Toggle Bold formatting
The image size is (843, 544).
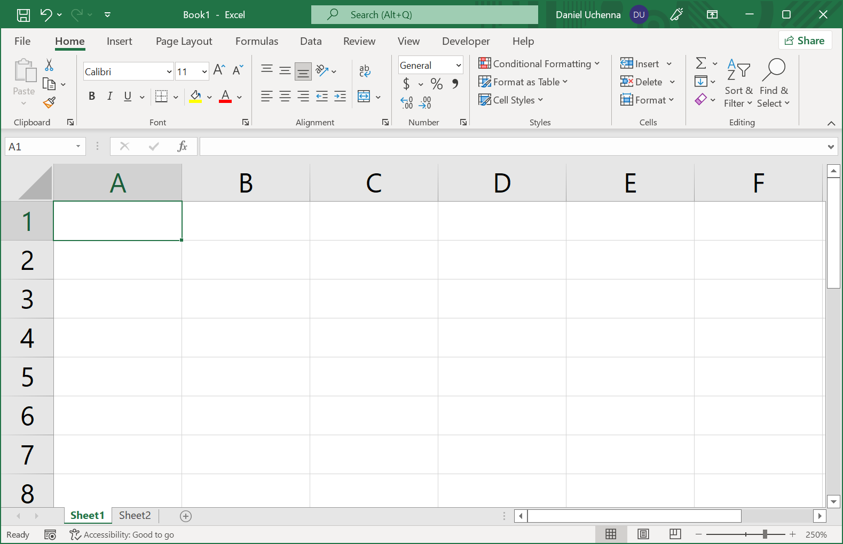[x=92, y=96]
